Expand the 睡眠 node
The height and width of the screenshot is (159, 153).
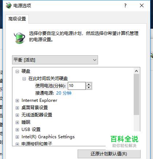point(17,122)
